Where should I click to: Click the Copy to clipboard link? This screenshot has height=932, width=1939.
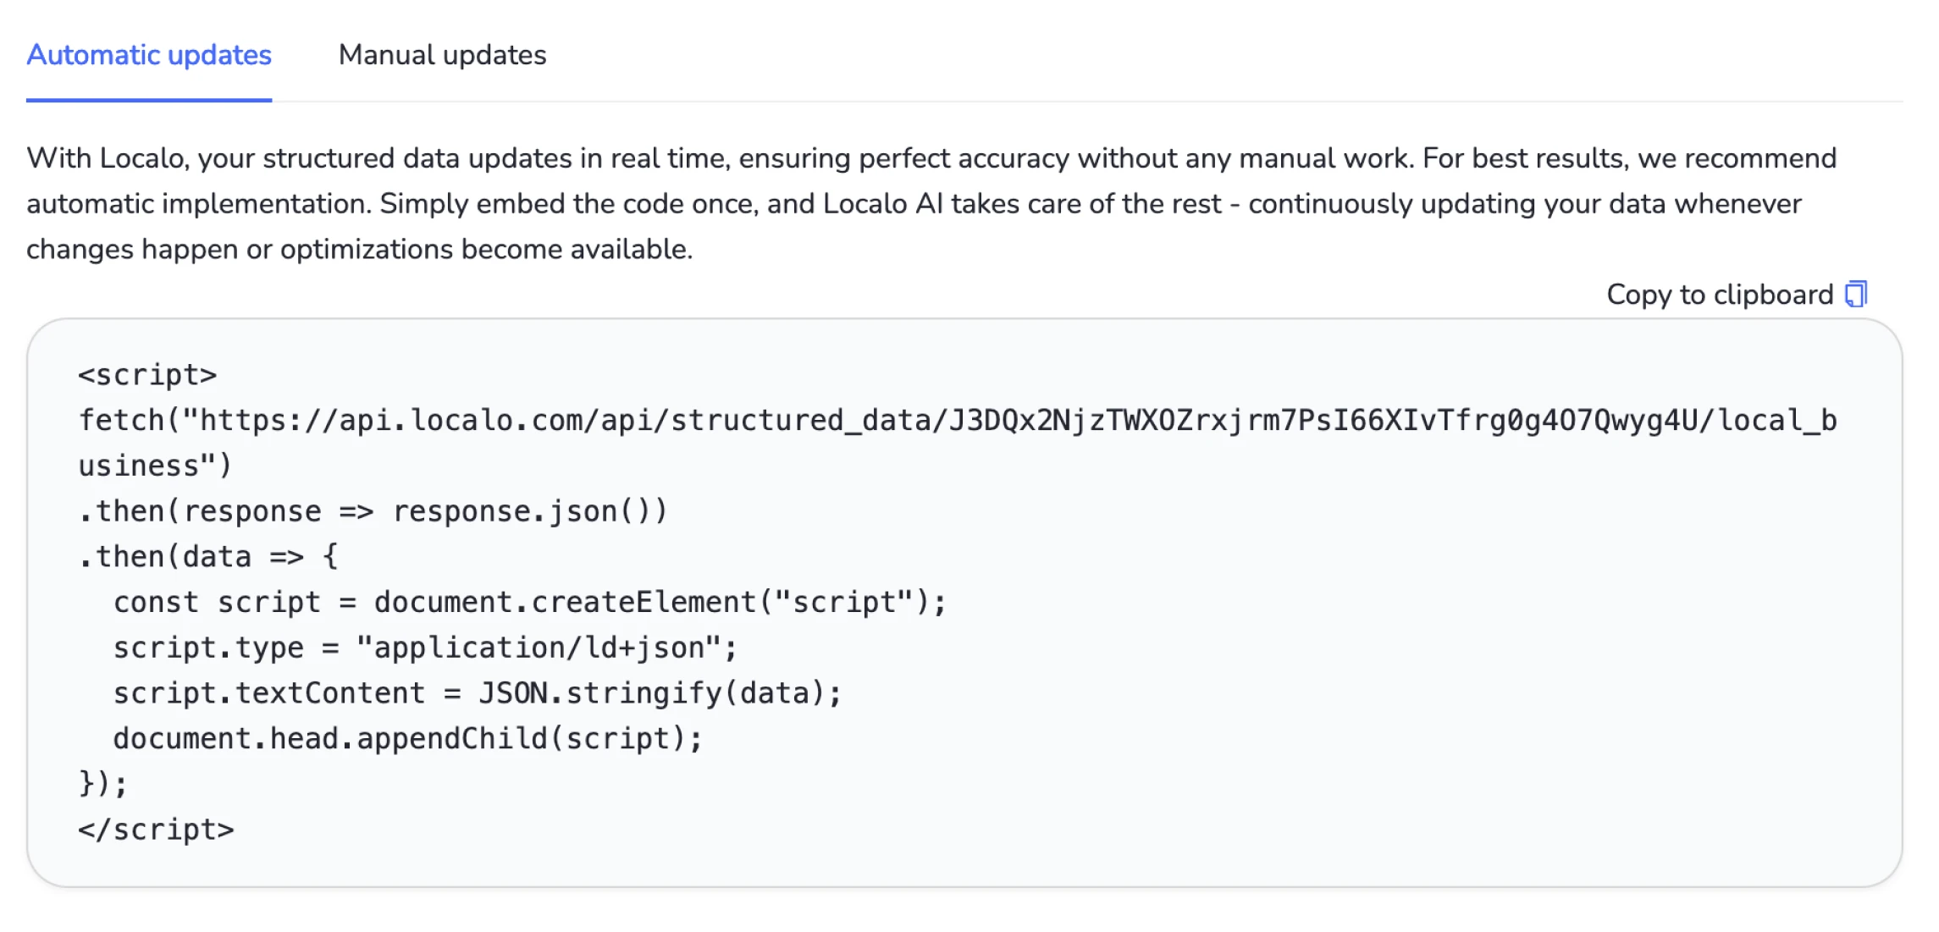(1719, 294)
